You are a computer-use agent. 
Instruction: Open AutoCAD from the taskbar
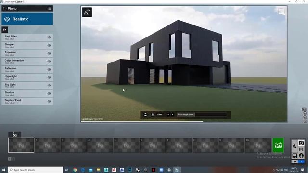point(114,170)
